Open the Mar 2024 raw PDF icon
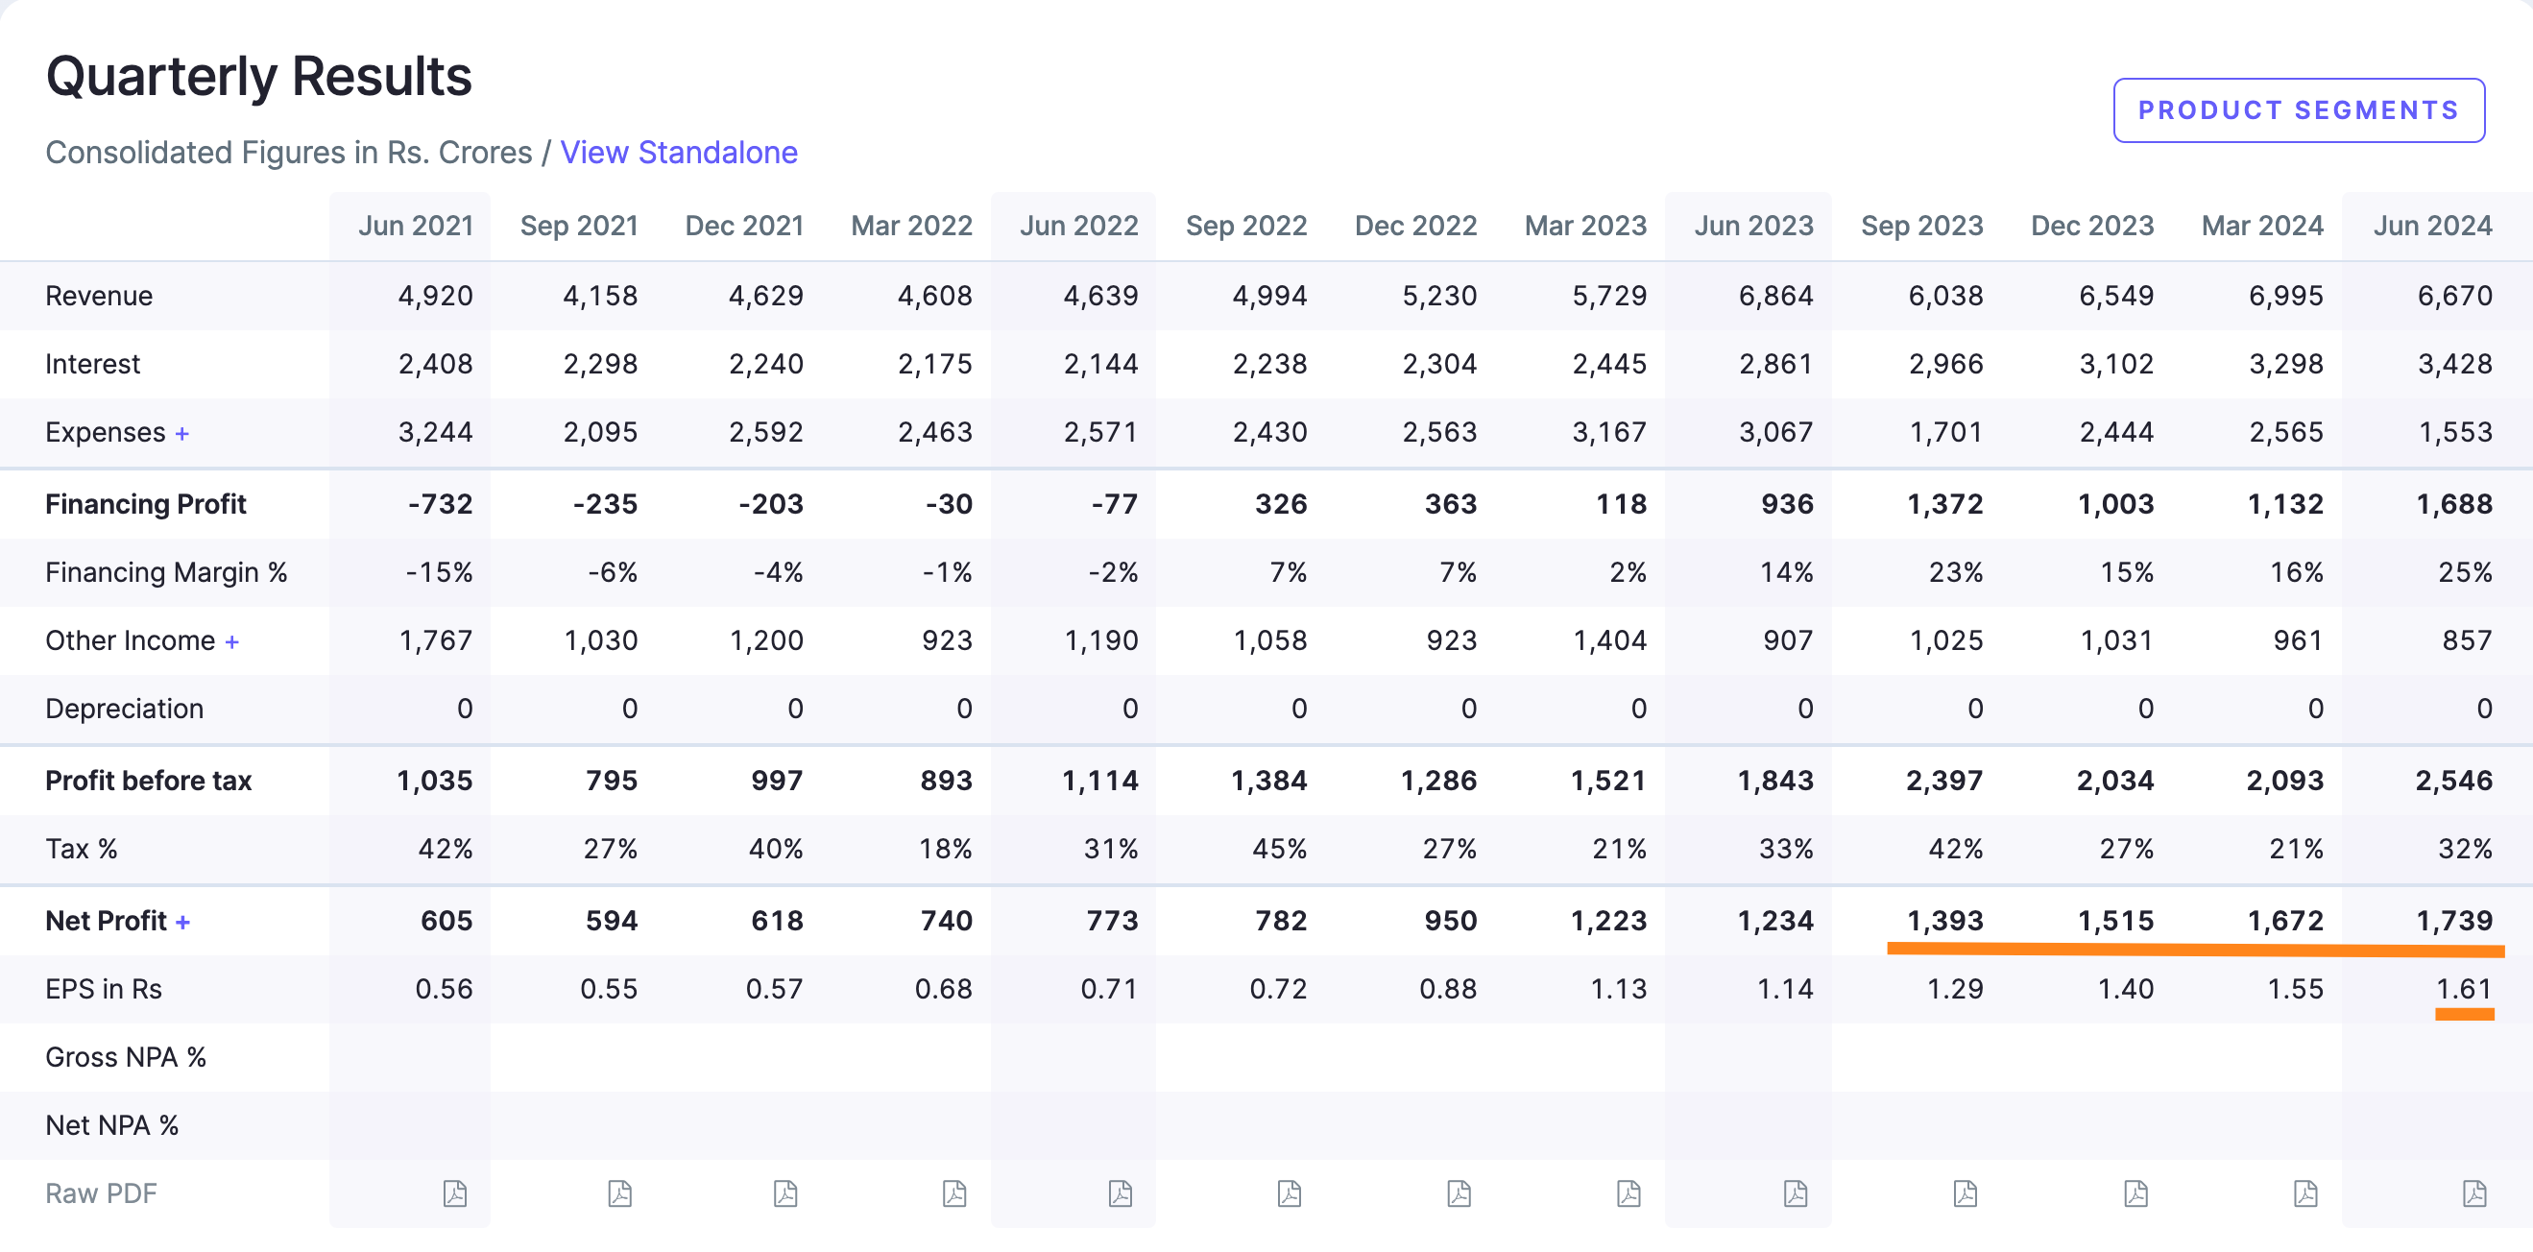 (2305, 1193)
